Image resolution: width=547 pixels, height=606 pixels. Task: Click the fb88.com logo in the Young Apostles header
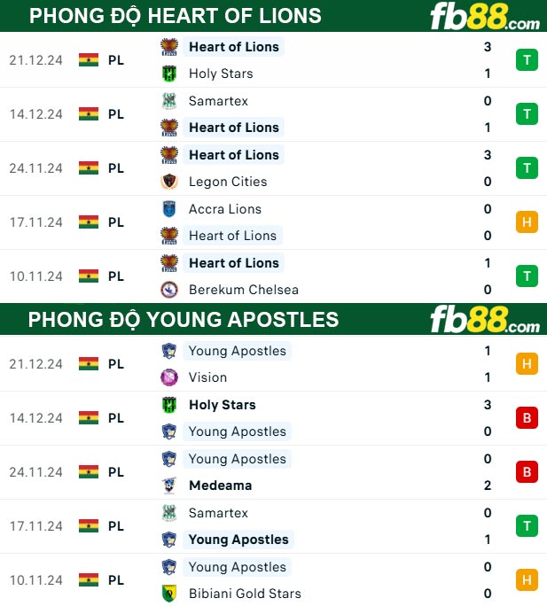(484, 320)
